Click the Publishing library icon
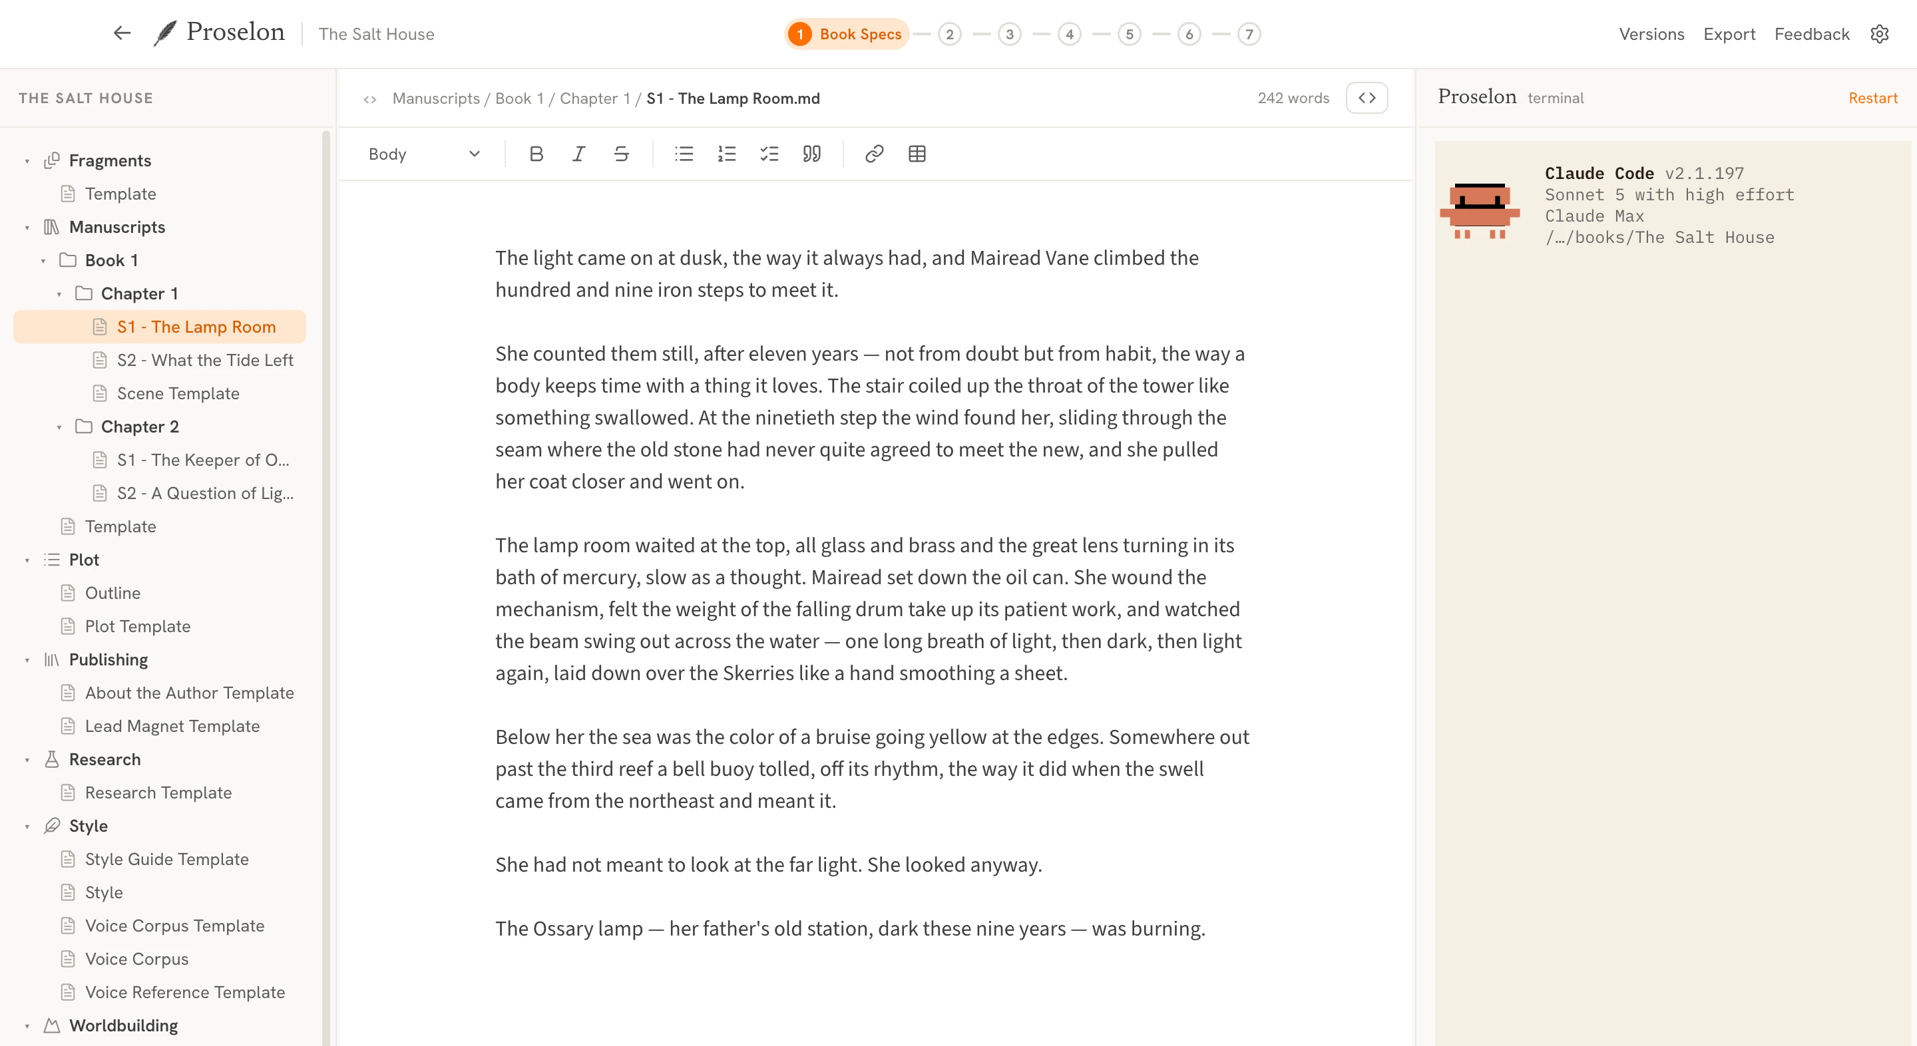 tap(51, 659)
